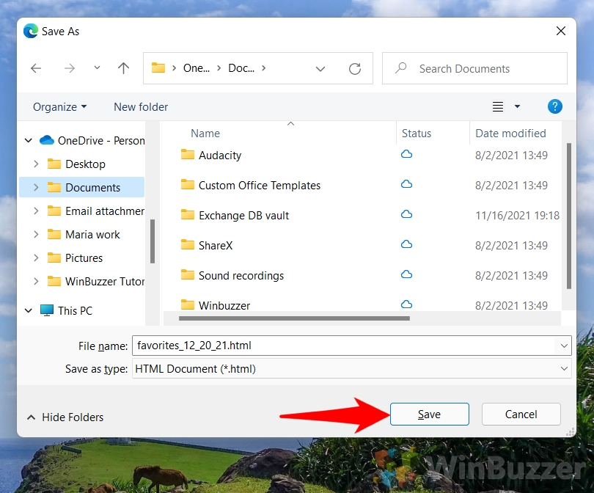594x493 pixels.
Task: Expand the Desktop tree node
Action: (x=36, y=164)
